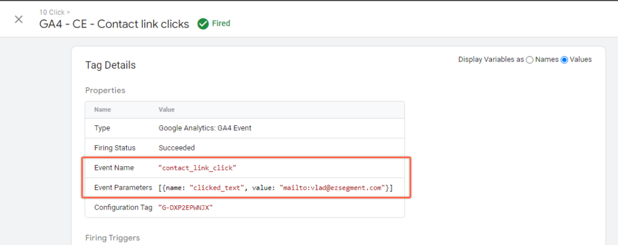Click the "contact_link_click" event name value
The image size is (618, 245).
[197, 168]
